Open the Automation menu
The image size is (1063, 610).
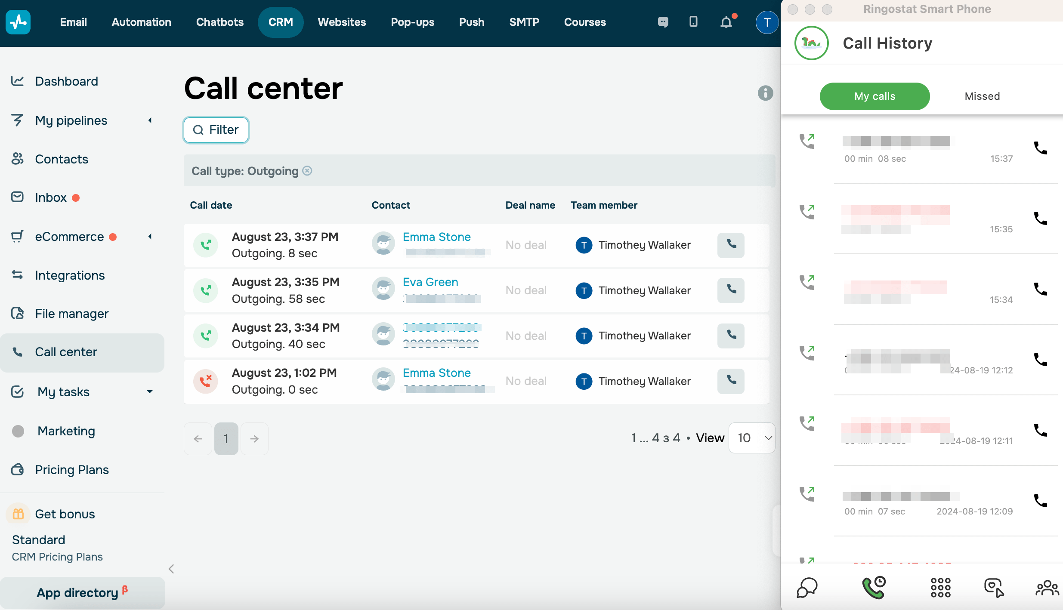point(142,22)
